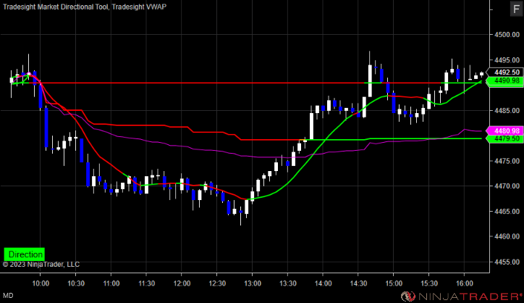
Task: Click the 4500.00 price axis label
Action: point(507,35)
